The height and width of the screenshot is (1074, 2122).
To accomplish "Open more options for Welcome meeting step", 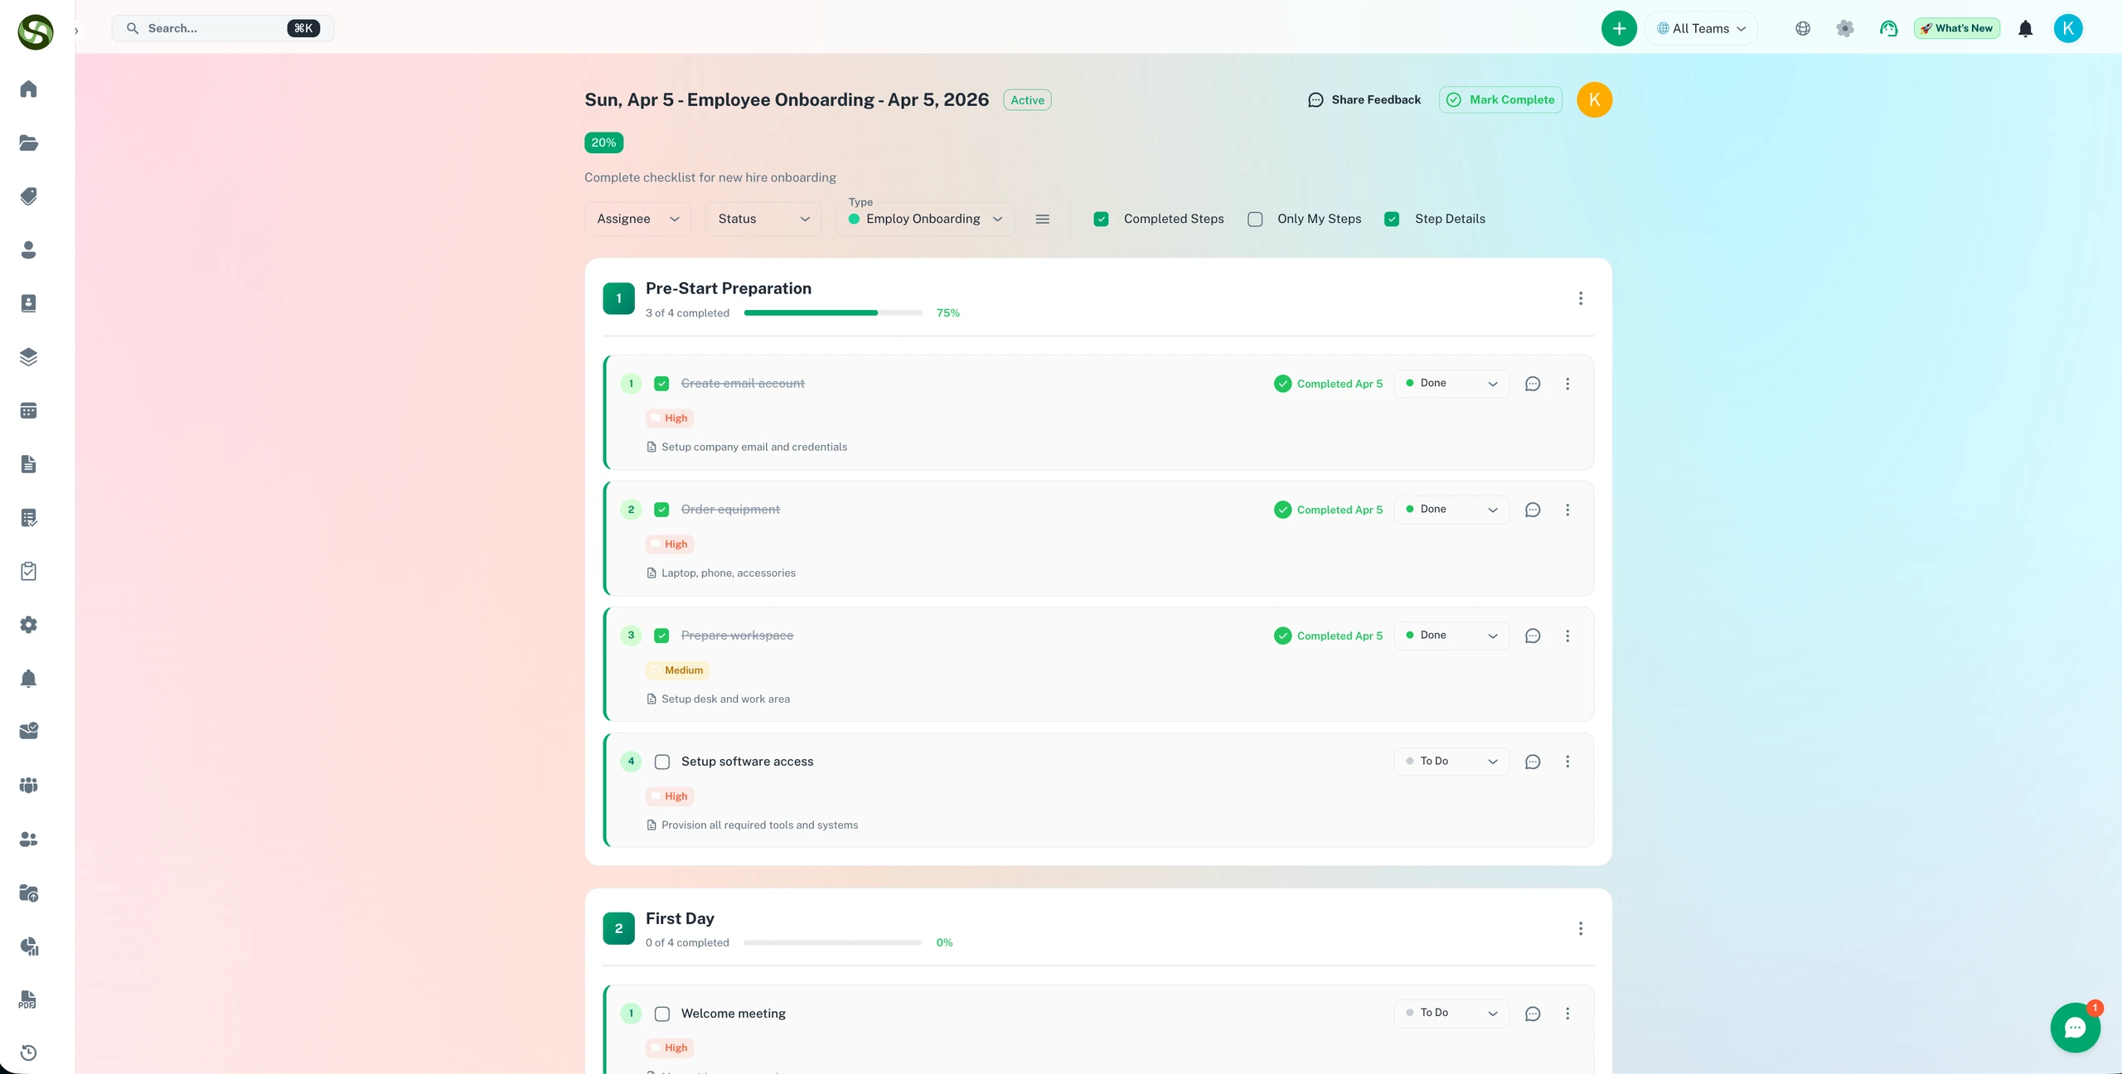I will coord(1567,1014).
